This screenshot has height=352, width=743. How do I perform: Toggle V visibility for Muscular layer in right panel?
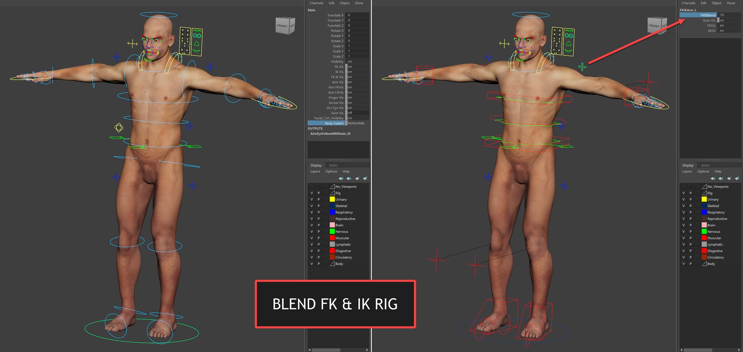(683, 238)
